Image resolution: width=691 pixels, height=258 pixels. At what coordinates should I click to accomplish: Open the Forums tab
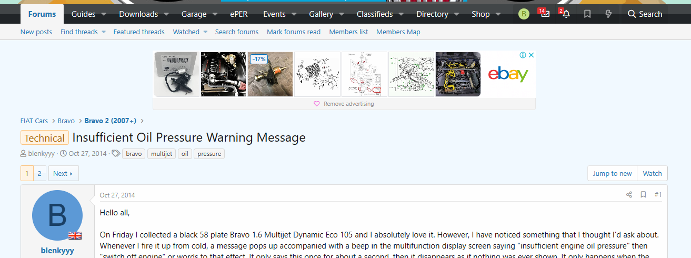point(42,14)
